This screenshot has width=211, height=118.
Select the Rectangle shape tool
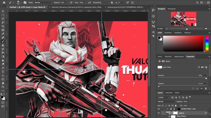(x=3, y=79)
